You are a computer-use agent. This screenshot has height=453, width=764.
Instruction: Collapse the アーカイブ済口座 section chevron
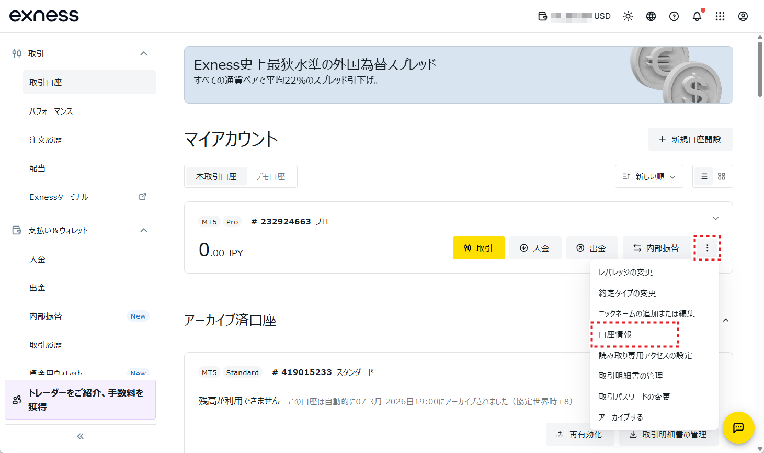point(726,320)
